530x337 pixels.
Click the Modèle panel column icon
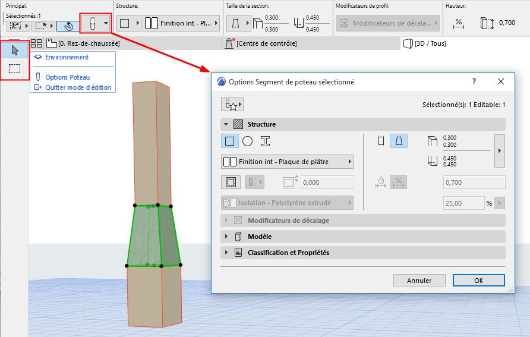(238, 237)
